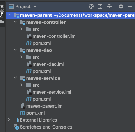Click the src folder icon in maven-service
This screenshot has width=135, height=132.
pyautogui.click(x=29, y=85)
